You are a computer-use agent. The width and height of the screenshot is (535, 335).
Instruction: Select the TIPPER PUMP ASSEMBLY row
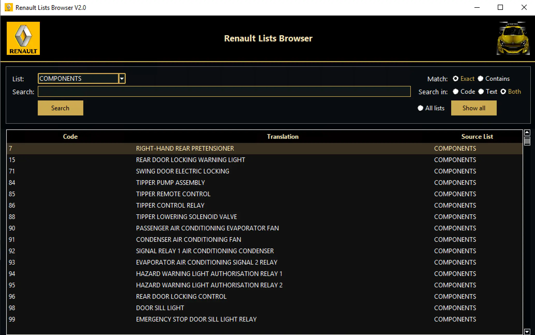tap(170, 183)
